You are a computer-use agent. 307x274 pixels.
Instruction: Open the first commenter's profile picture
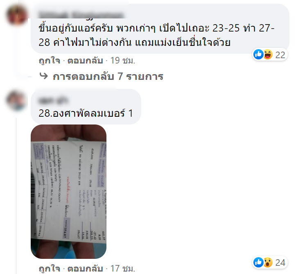(17, 15)
